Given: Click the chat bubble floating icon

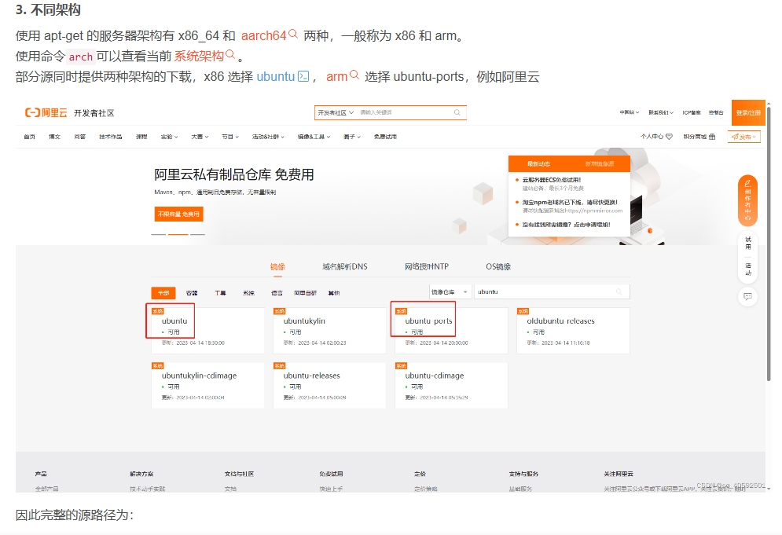Looking at the screenshot, I should click(x=747, y=297).
